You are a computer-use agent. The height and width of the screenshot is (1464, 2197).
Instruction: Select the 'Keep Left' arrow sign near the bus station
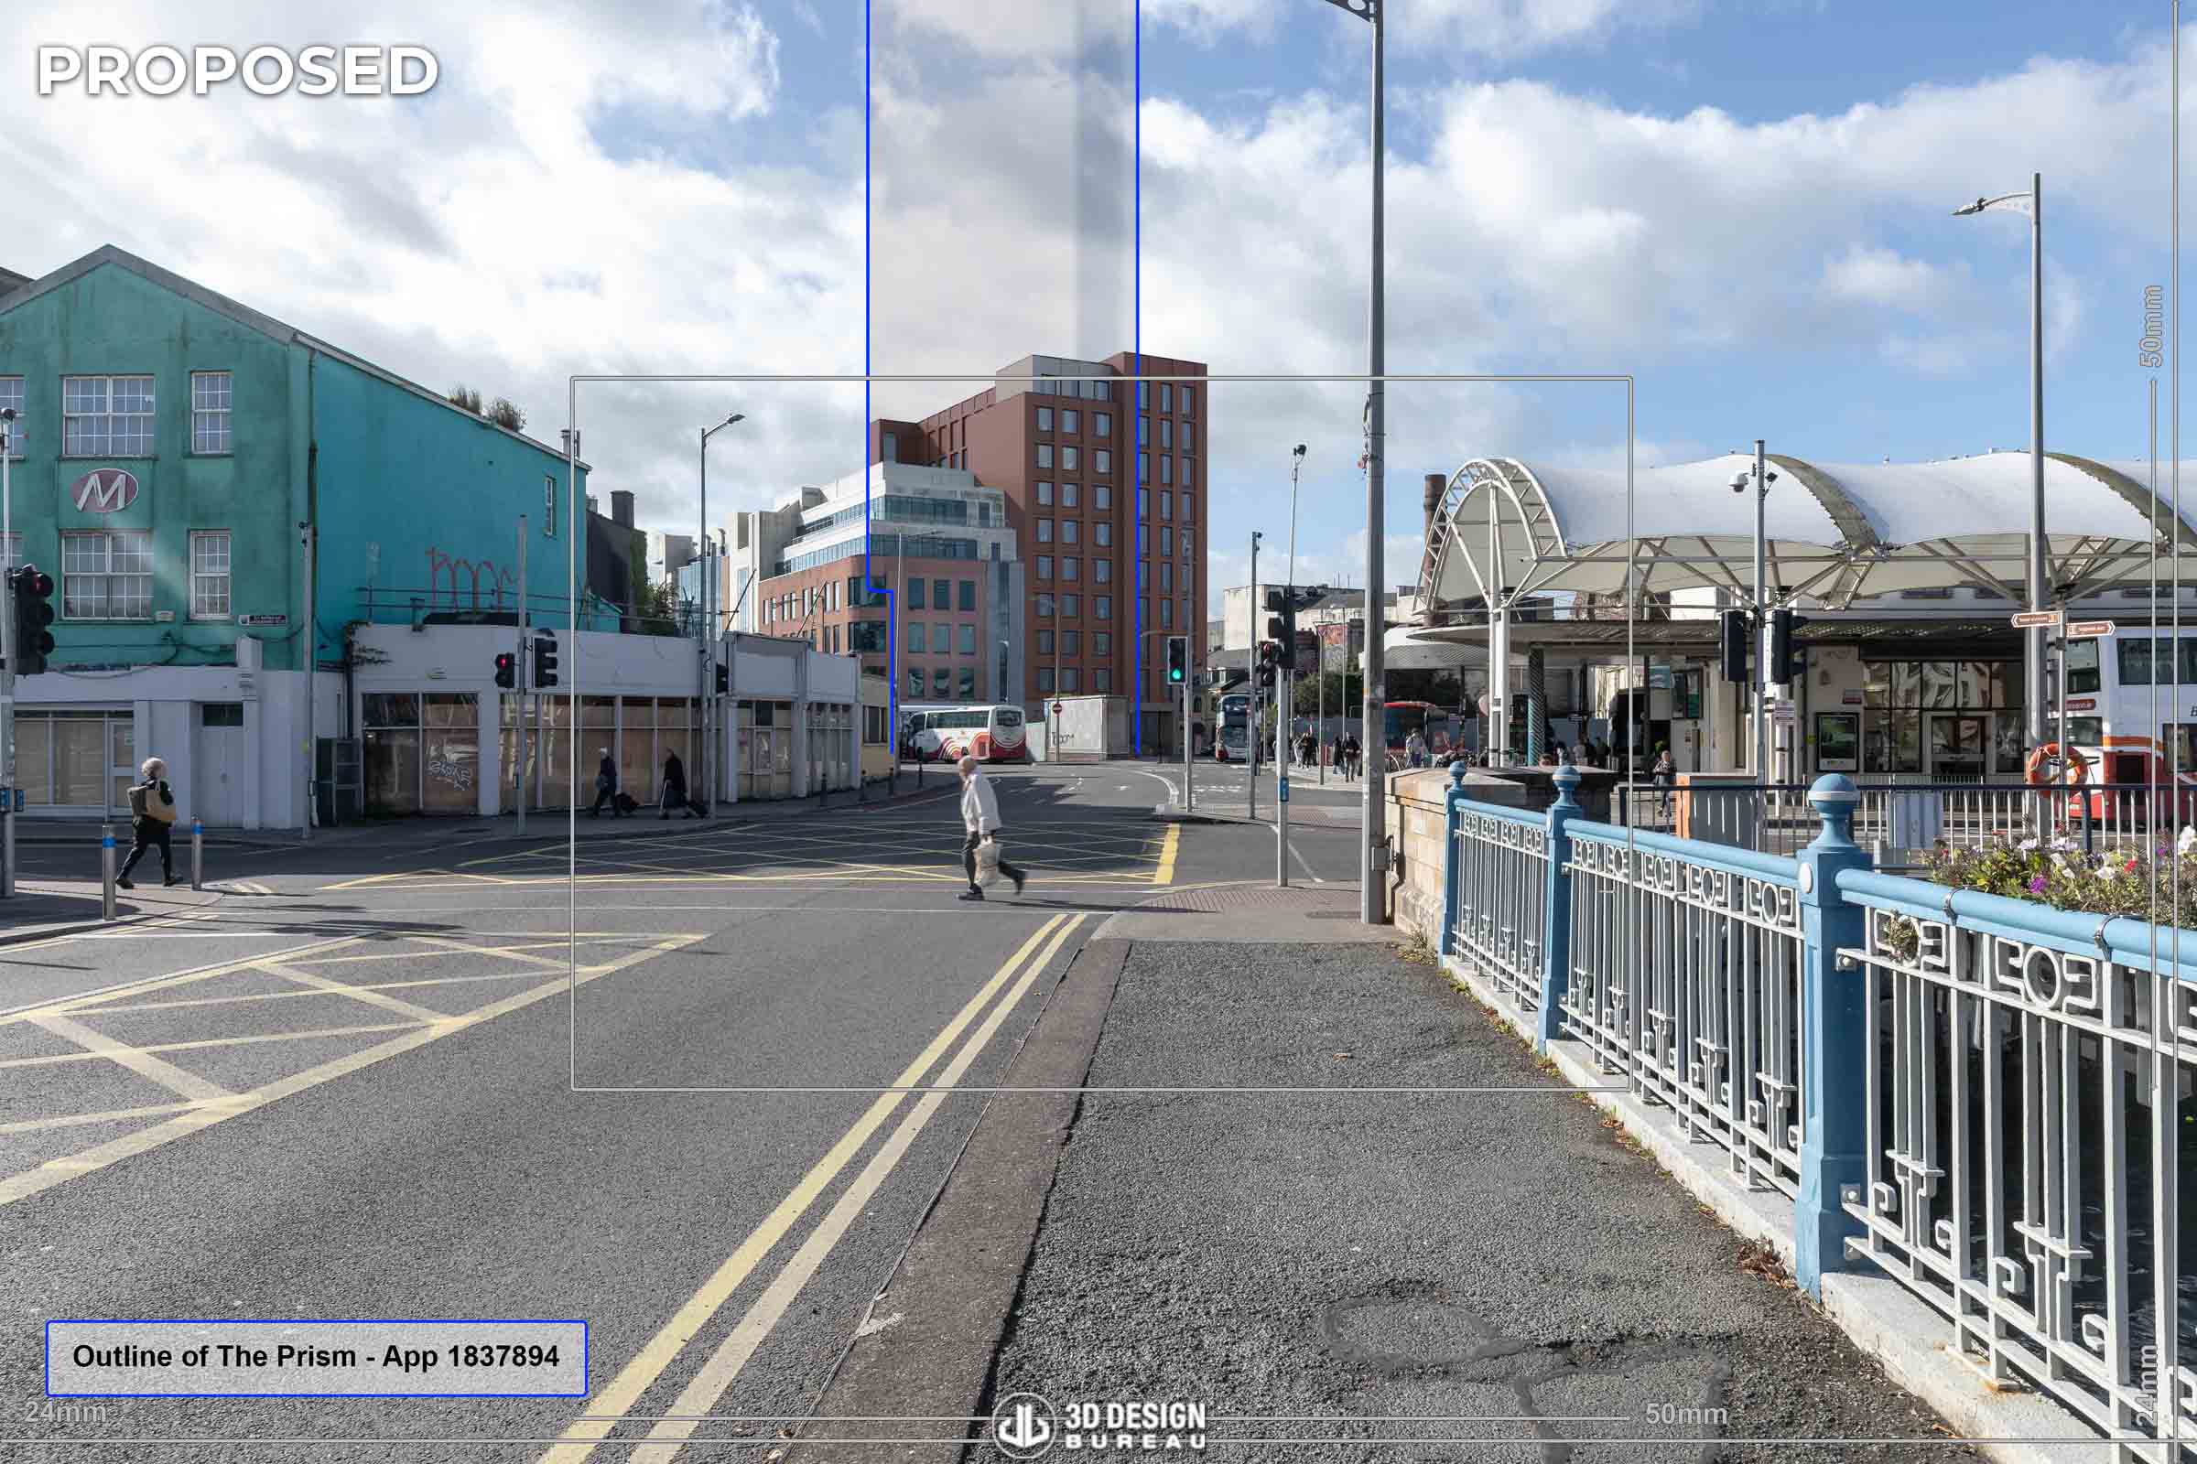click(x=2035, y=619)
